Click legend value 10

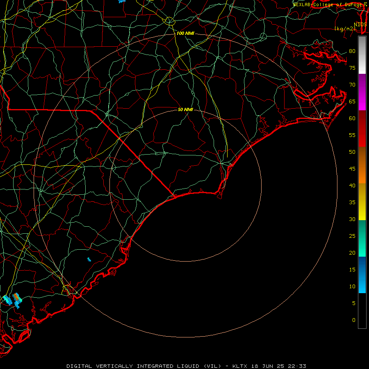point(352,287)
